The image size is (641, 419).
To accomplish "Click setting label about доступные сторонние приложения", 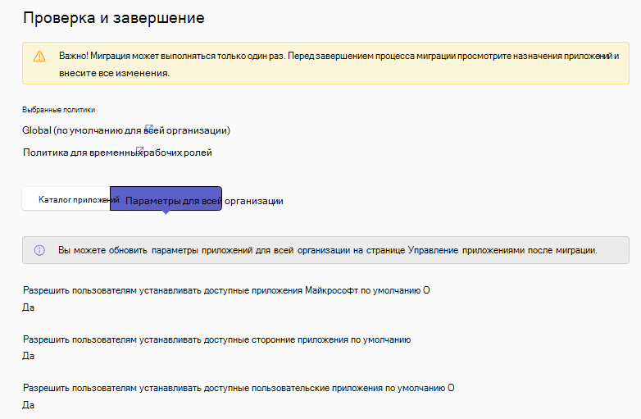I will [x=216, y=339].
